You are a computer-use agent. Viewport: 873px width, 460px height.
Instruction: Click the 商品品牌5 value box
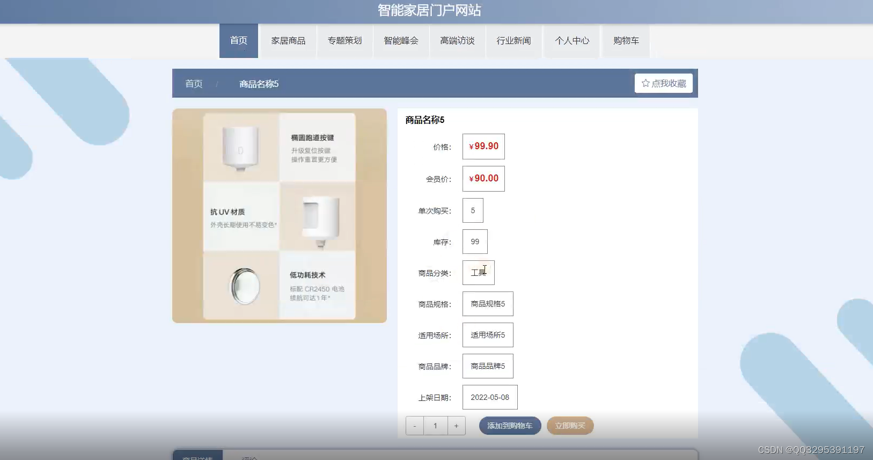pos(488,366)
